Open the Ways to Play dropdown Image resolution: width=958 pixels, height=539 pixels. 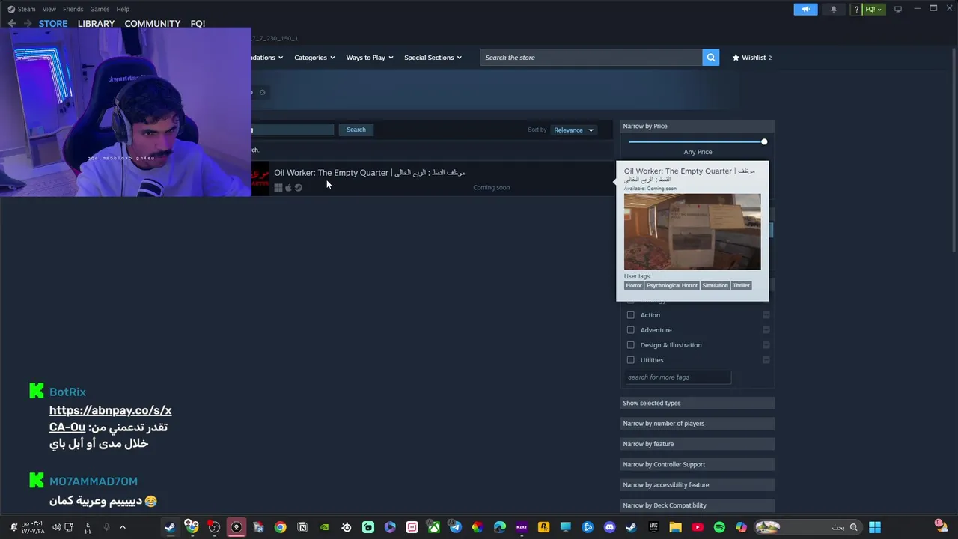pyautogui.click(x=370, y=58)
